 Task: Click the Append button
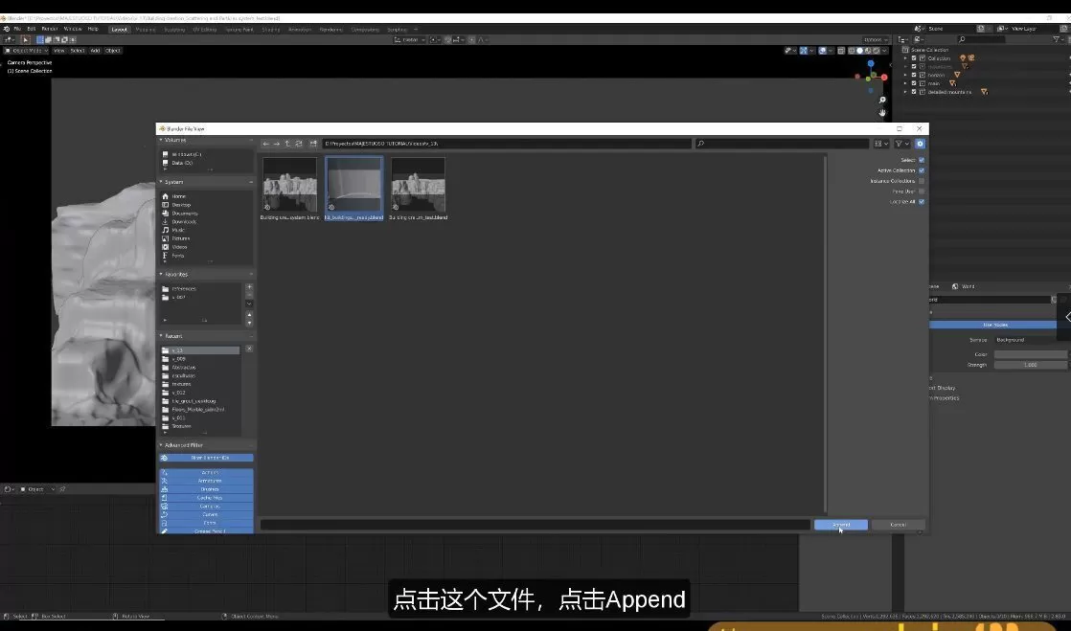click(840, 524)
